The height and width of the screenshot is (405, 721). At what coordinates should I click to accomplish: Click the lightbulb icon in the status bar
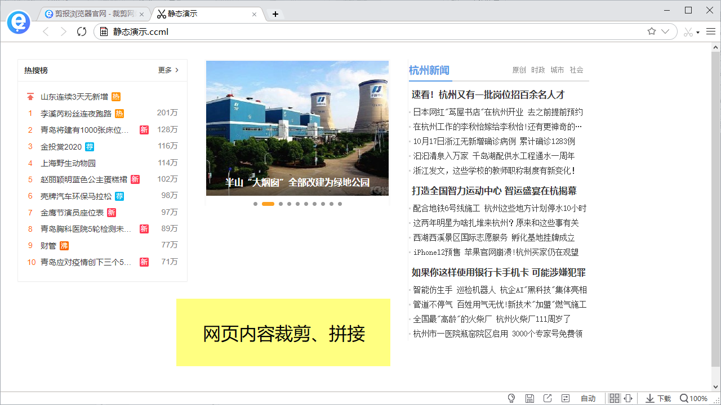511,398
